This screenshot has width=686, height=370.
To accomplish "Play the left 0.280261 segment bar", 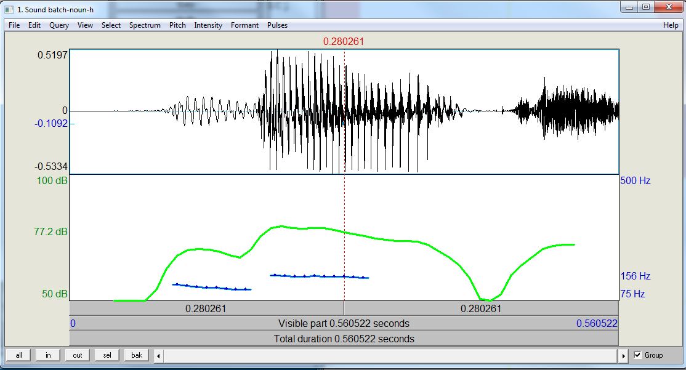I will coord(206,308).
